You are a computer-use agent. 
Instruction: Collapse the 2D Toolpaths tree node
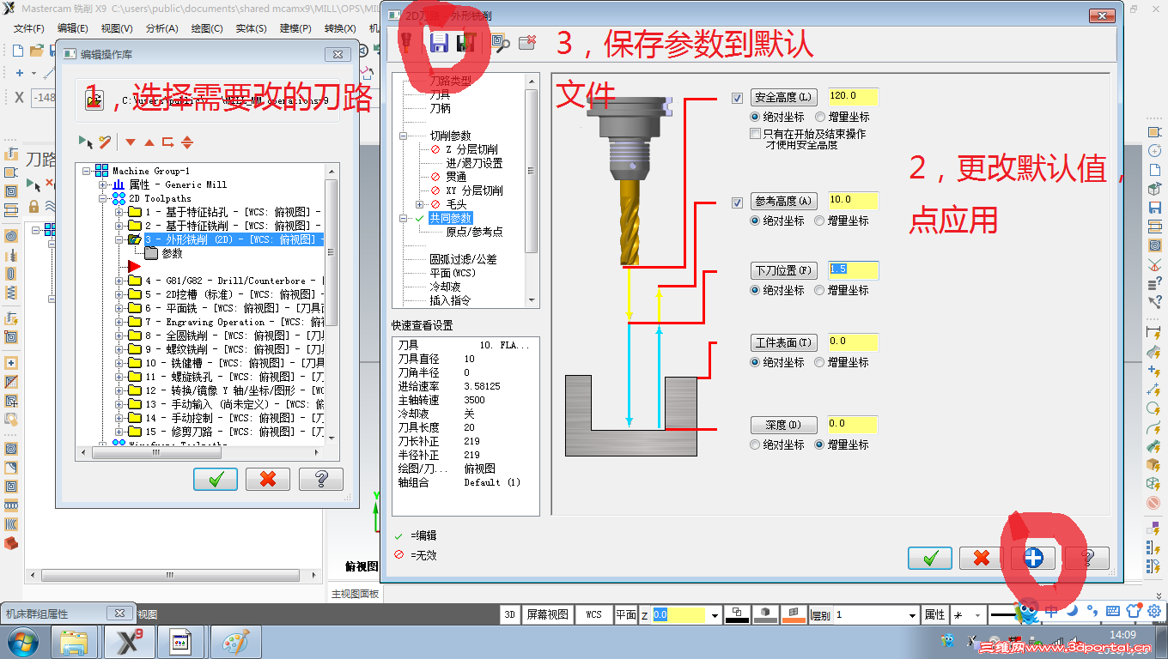click(x=103, y=198)
